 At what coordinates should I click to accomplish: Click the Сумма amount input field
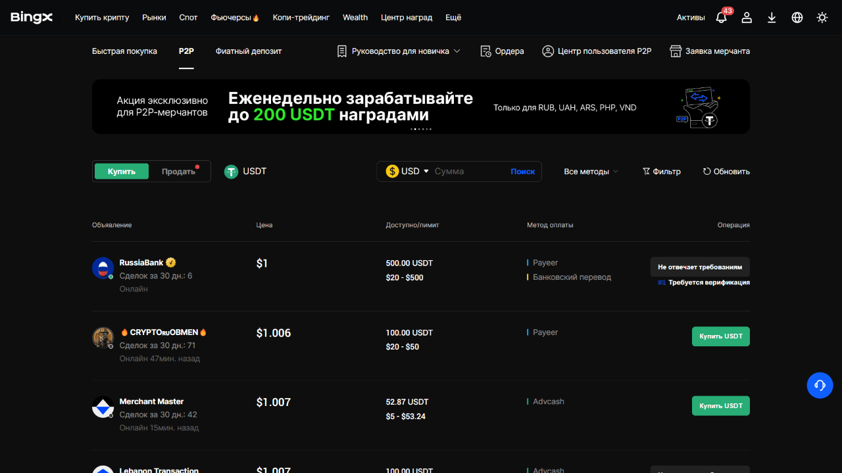pos(467,171)
